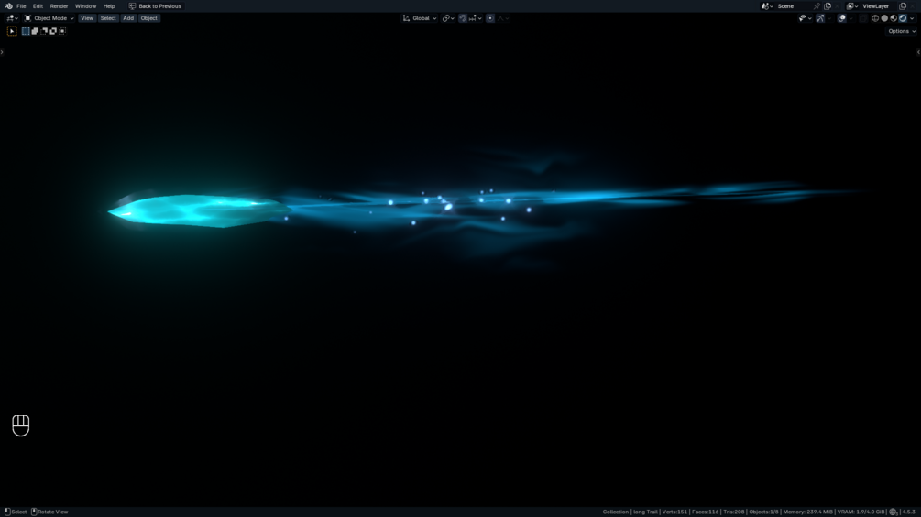The height and width of the screenshot is (517, 921).
Task: Toggle X-ray mode
Action: 863,18
